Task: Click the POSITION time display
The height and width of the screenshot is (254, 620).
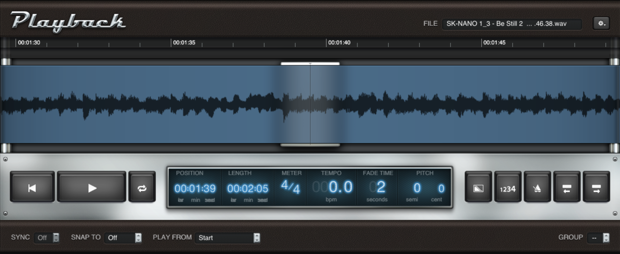Action: tap(196, 188)
